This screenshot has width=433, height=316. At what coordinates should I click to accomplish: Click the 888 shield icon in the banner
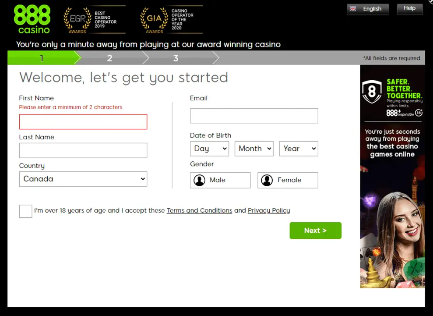(372, 92)
